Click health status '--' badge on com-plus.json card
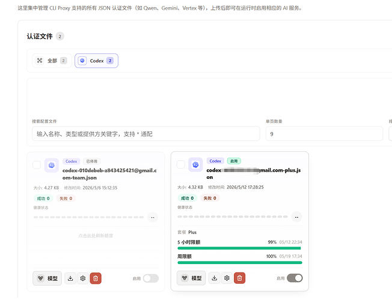This screenshot has height=300, width=392. coord(297,217)
